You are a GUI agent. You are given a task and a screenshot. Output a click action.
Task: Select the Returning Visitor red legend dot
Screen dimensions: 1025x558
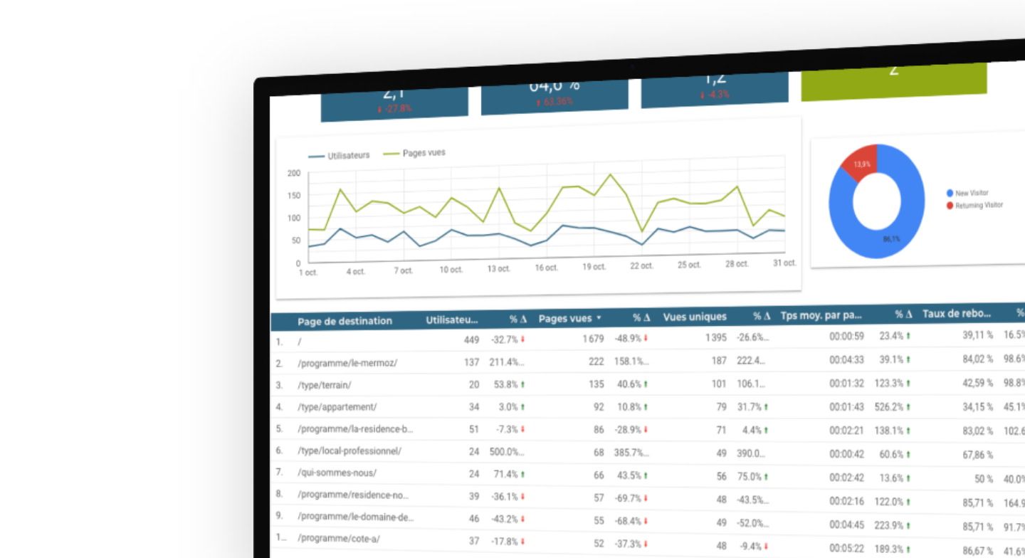(x=950, y=206)
